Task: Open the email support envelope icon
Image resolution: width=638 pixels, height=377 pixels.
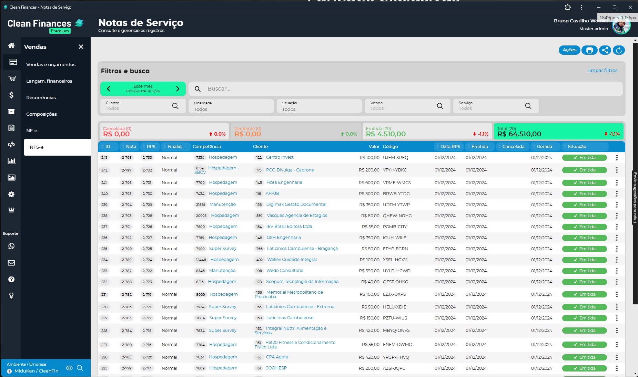Action: tap(11, 263)
